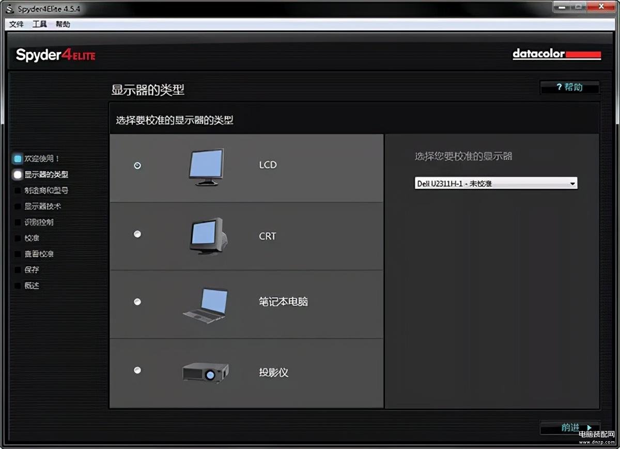
Task: Click the ? 帮助 help button
Action: coord(570,87)
